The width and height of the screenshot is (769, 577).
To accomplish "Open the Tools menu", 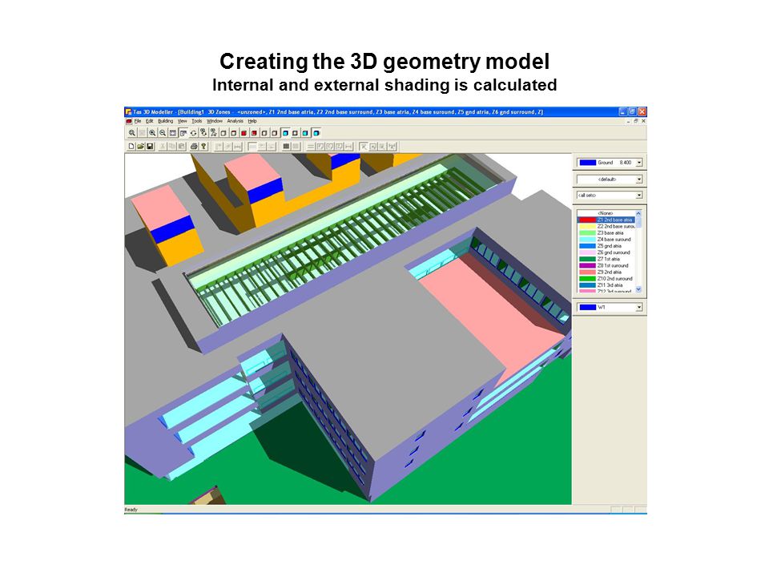I will pos(197,121).
